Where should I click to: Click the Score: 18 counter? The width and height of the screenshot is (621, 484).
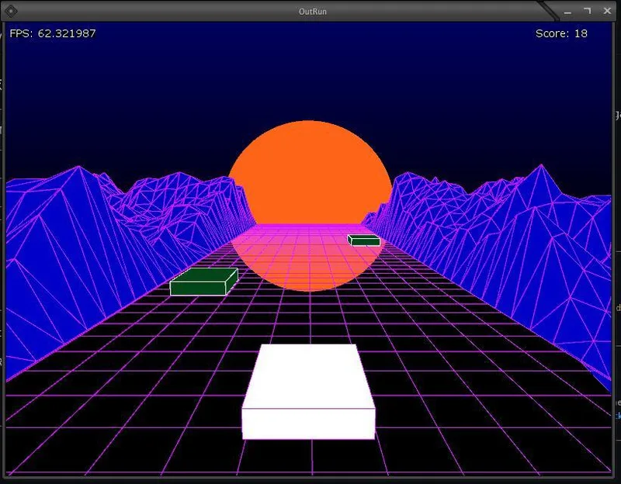click(x=561, y=33)
